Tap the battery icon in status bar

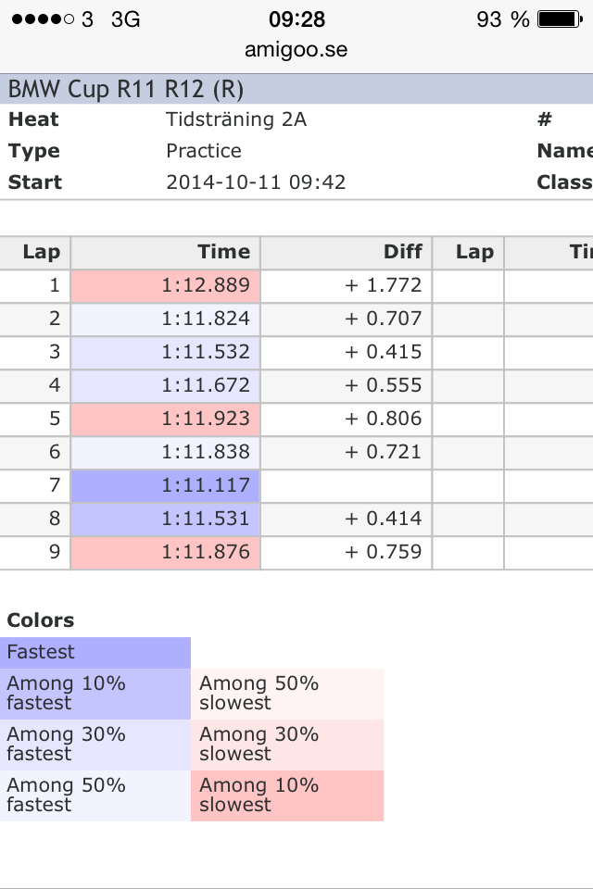pyautogui.click(x=560, y=19)
